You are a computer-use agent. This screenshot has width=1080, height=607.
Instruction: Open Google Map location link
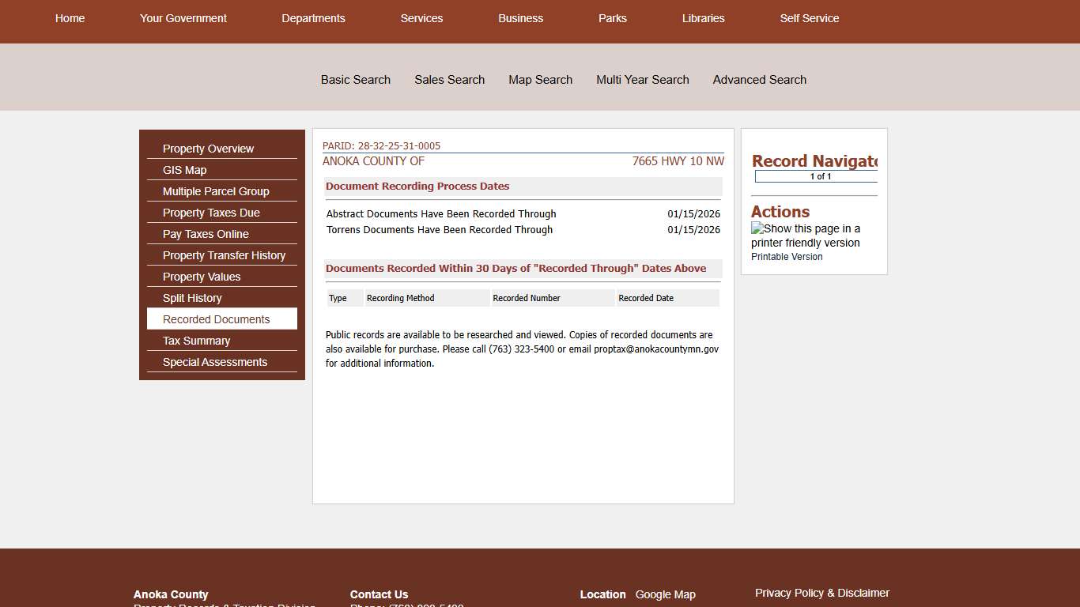pos(665,594)
